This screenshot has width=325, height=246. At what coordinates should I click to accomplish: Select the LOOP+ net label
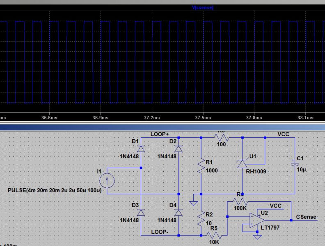pyautogui.click(x=160, y=134)
